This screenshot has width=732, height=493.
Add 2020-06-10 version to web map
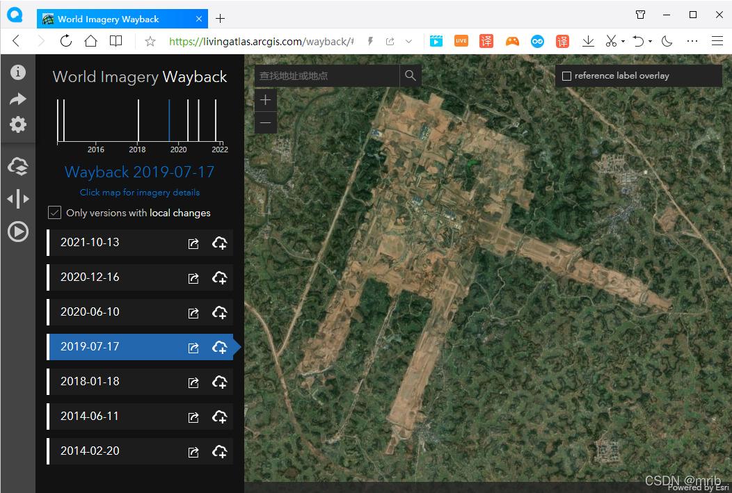(219, 312)
